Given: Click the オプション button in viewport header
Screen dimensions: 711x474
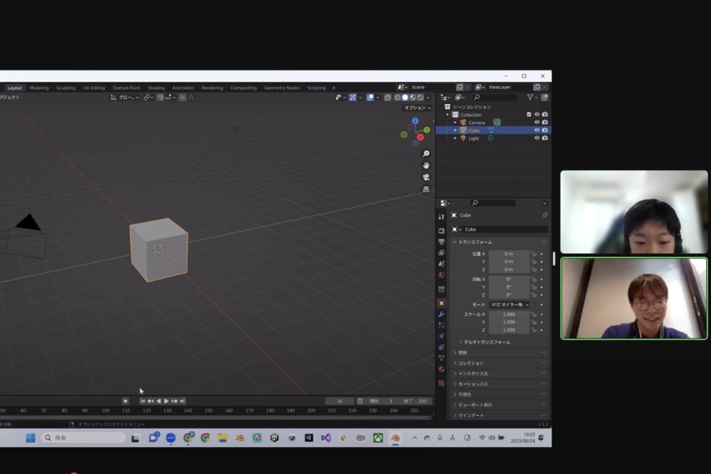Looking at the screenshot, I should pos(417,108).
